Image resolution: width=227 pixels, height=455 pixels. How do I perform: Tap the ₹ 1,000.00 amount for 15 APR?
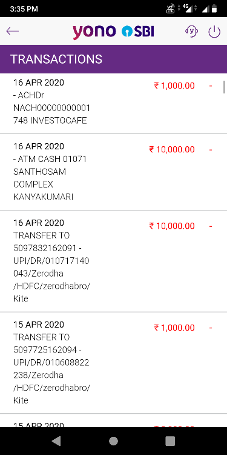point(174,328)
